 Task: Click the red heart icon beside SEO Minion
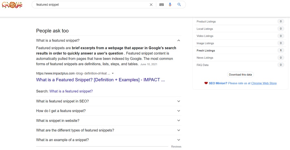206,83
